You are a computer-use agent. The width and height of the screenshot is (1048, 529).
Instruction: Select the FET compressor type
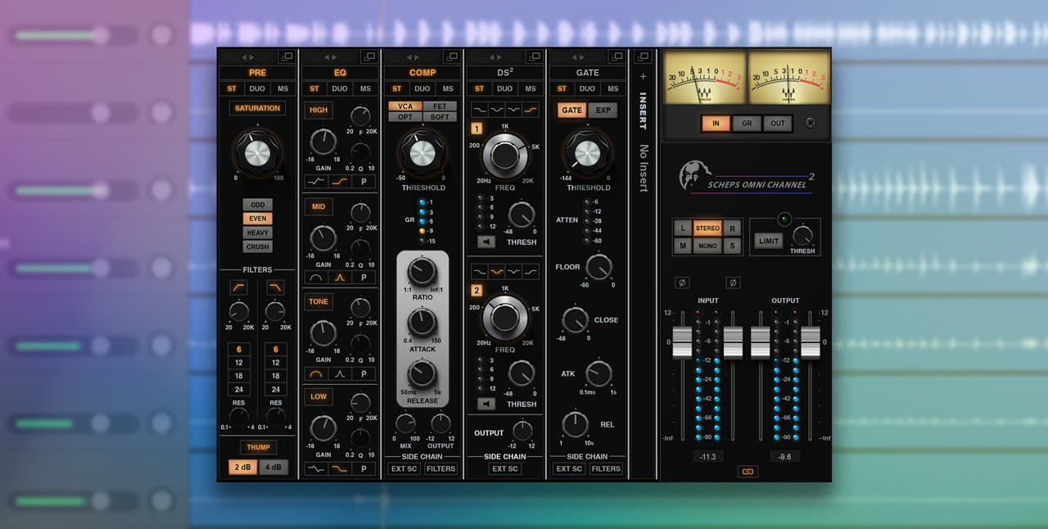click(440, 106)
